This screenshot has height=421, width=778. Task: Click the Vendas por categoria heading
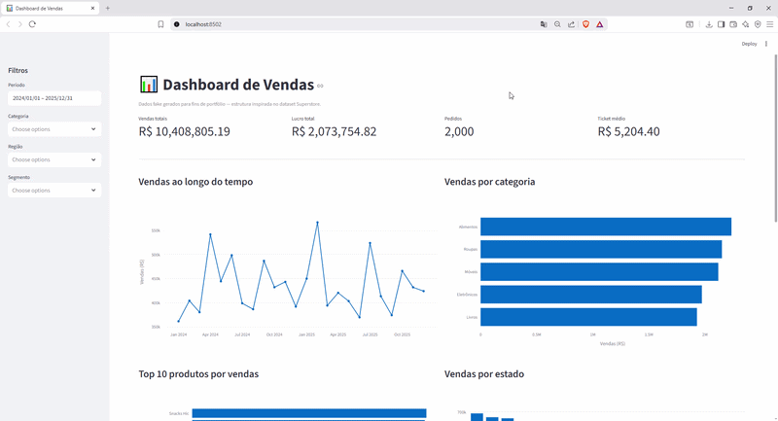tap(490, 182)
